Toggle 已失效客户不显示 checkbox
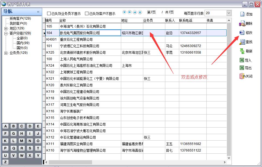 87,13
